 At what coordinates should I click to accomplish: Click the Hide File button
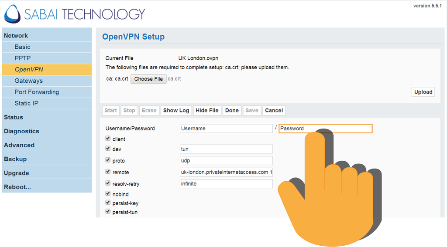207,110
